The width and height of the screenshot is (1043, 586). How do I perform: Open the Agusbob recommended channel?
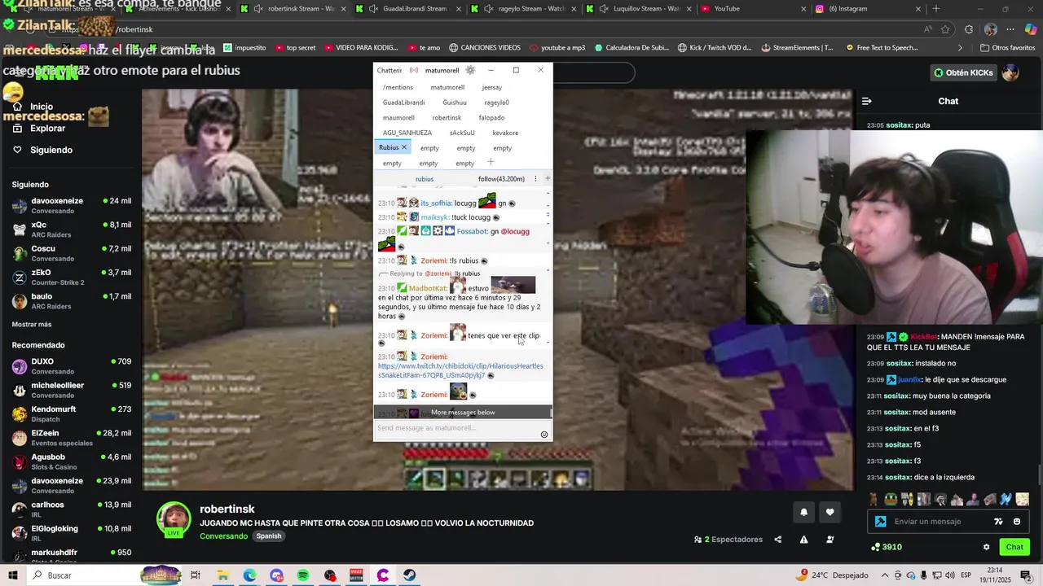(72, 461)
